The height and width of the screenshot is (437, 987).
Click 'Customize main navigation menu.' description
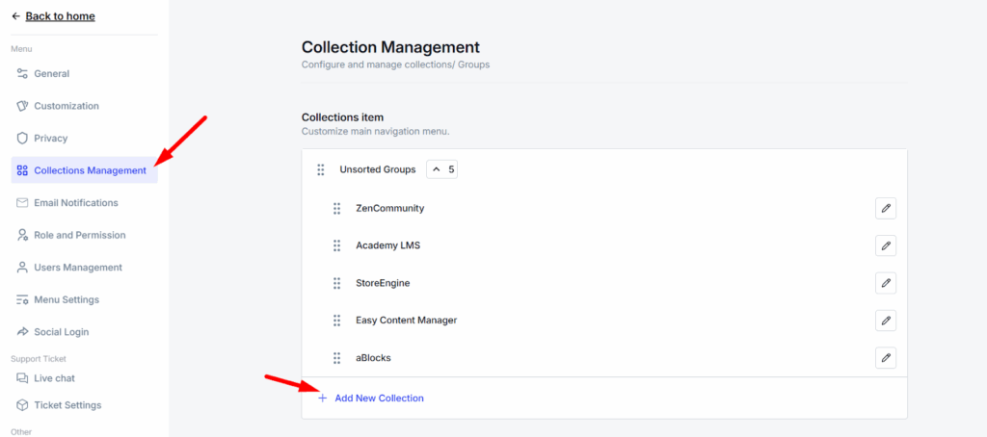tap(375, 132)
